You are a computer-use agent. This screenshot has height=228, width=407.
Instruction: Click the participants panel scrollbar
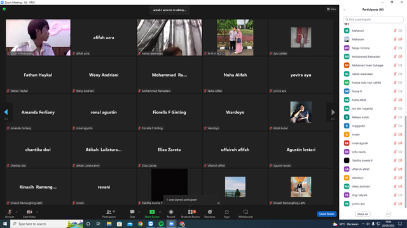406,161
